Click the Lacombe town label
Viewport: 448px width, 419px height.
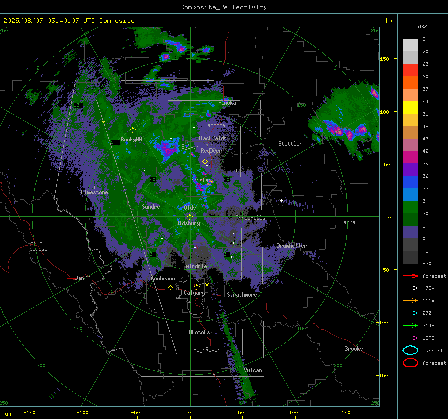(215, 125)
